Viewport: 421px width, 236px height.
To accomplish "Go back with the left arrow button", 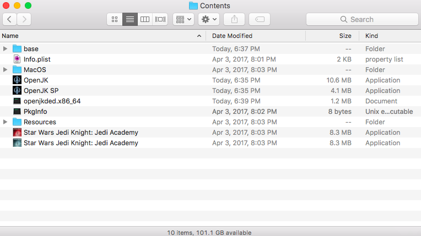I will click(x=10, y=19).
